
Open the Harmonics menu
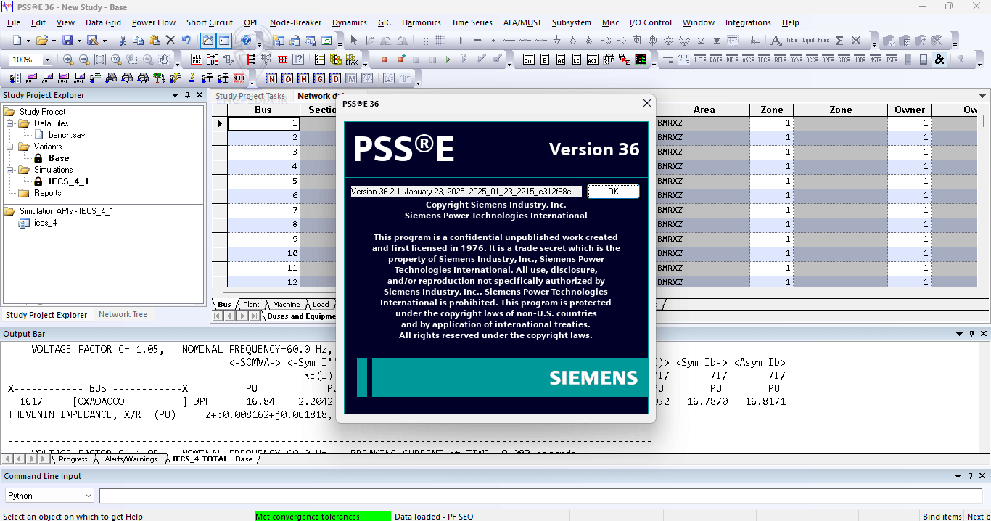[x=421, y=22]
